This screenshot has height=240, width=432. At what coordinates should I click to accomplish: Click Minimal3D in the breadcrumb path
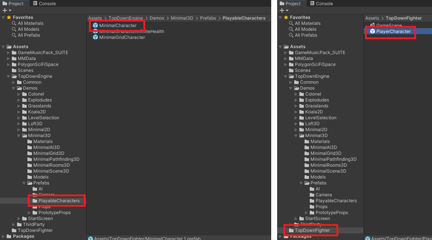[182, 18]
